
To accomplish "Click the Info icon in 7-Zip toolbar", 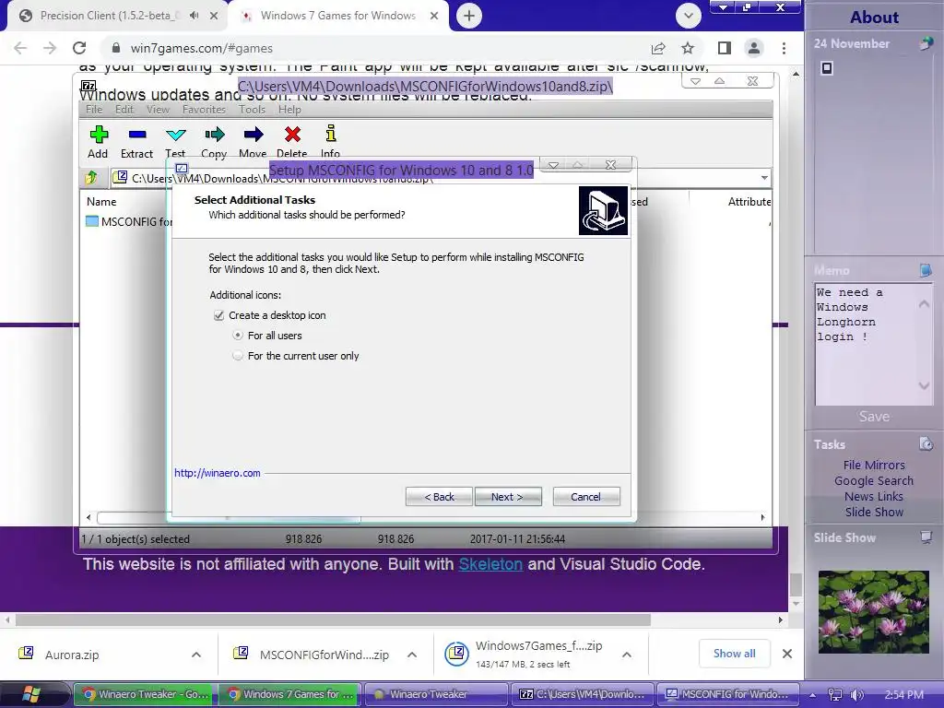I will 331,134.
